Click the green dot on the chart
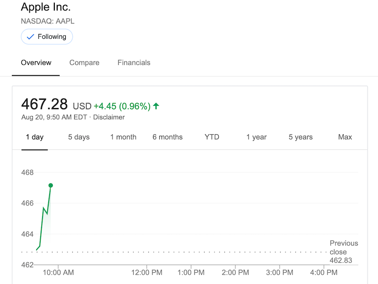378x284 pixels. click(51, 185)
